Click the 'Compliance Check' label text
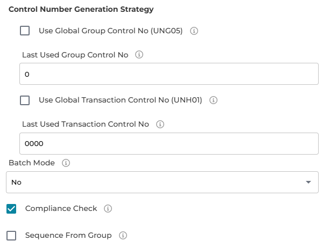The height and width of the screenshot is (248, 323). (61, 208)
